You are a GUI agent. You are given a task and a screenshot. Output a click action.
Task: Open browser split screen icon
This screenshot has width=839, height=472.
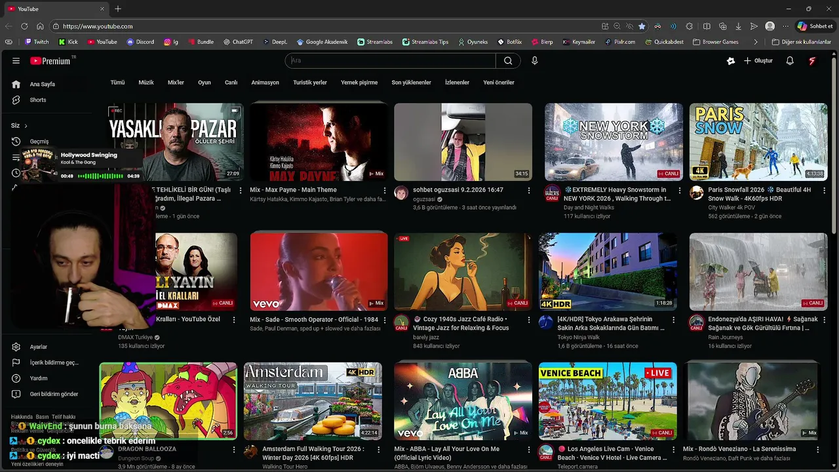pos(707,26)
